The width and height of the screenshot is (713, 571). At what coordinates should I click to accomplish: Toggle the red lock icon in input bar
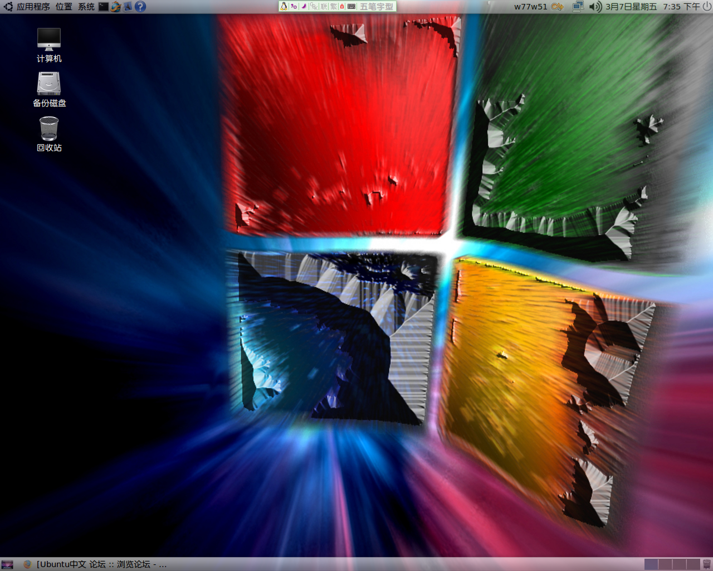342,7
